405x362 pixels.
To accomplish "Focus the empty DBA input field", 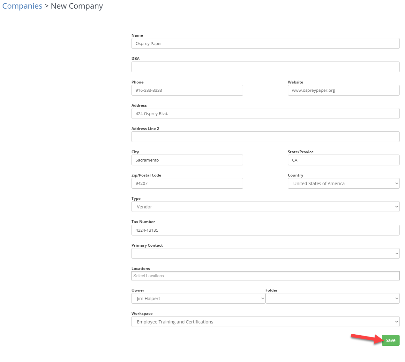I will 265,67.
